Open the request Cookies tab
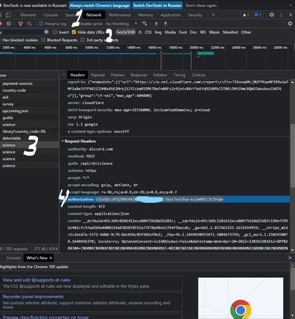 coord(199,75)
